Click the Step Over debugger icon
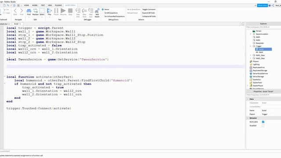This screenshot has width=281, height=158. click(84, 11)
